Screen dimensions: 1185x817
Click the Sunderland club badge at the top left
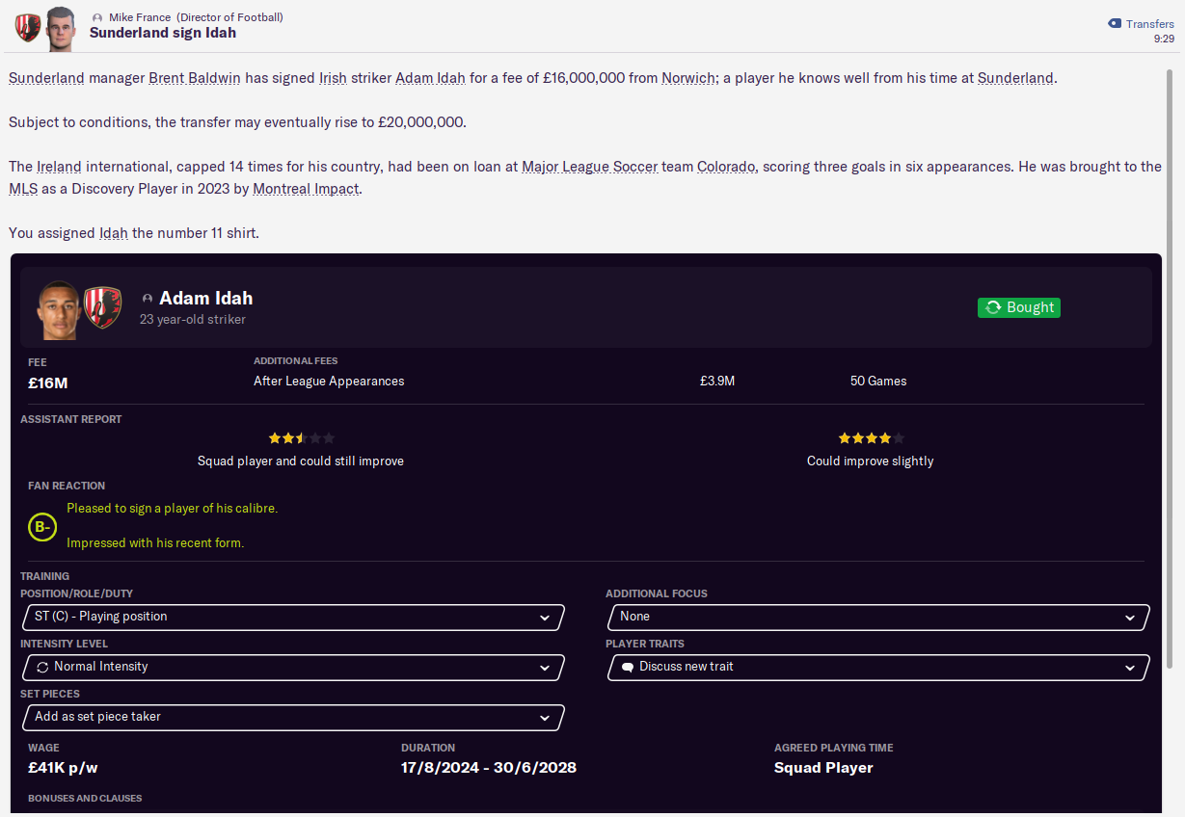(28, 27)
